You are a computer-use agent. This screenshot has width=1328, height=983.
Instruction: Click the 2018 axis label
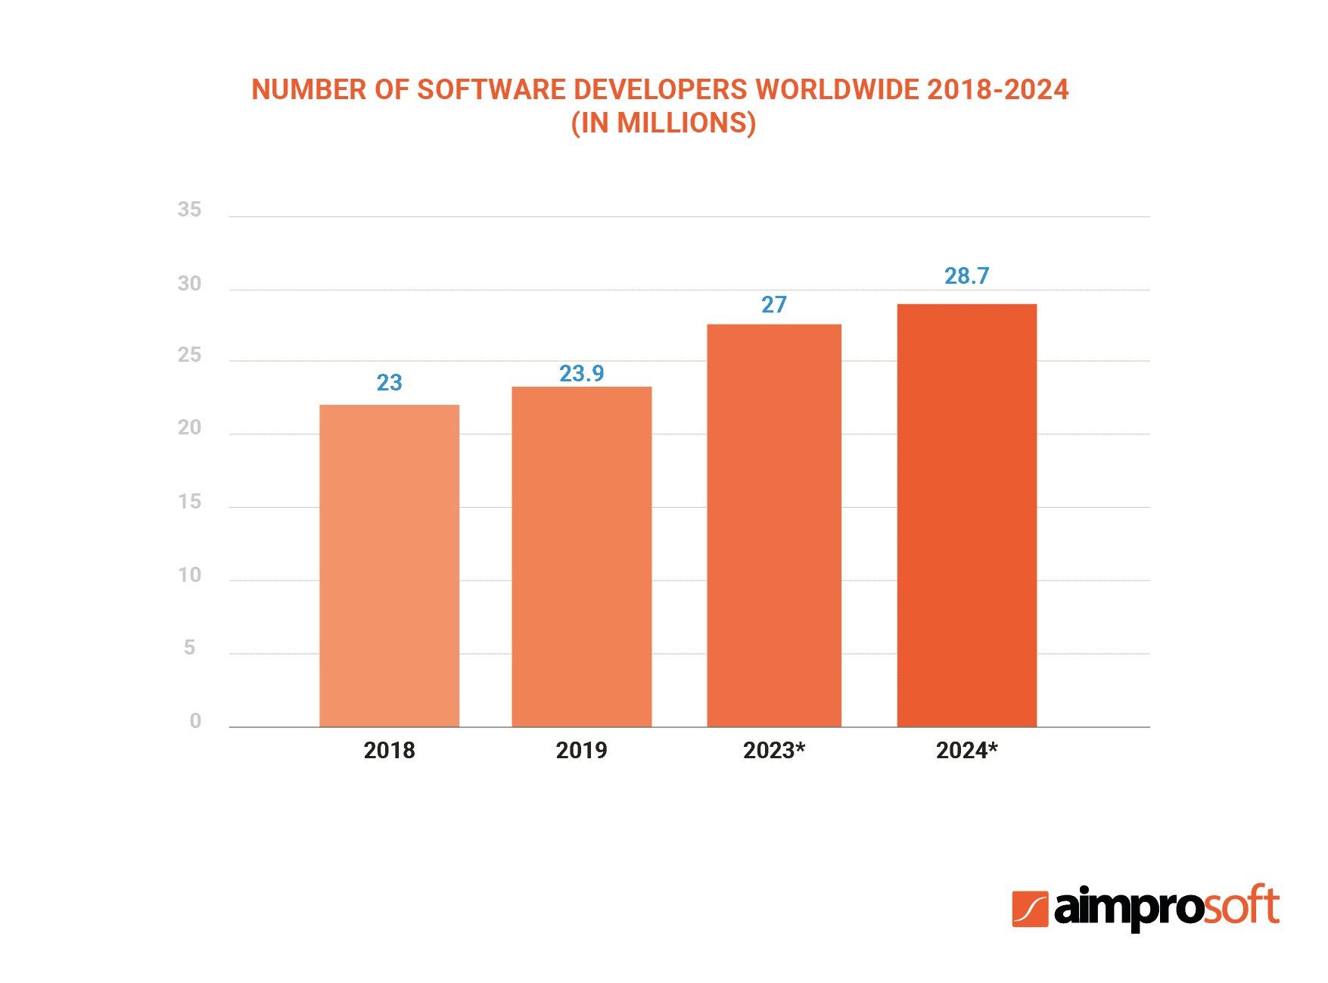(390, 751)
